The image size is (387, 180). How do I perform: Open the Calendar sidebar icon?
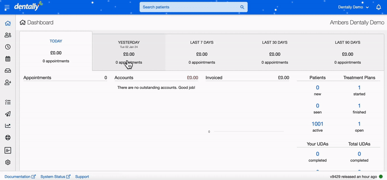tap(8, 59)
